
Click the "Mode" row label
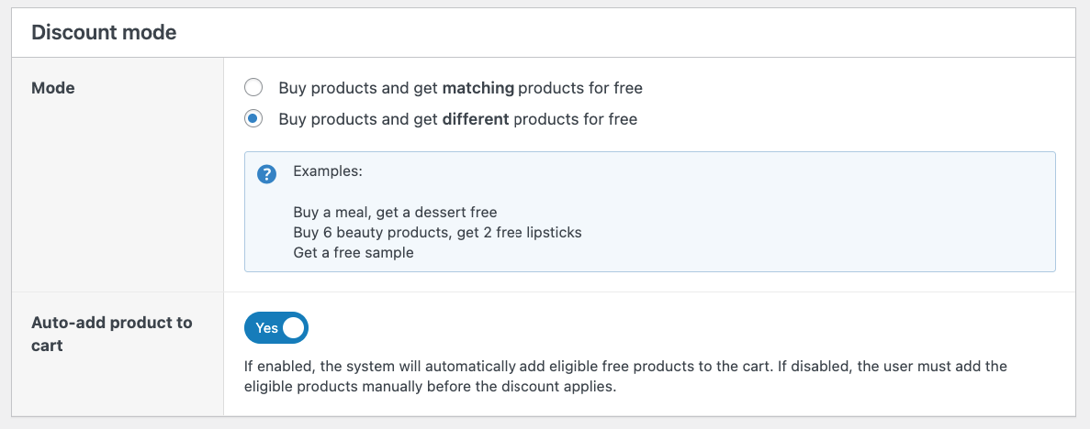(x=53, y=88)
